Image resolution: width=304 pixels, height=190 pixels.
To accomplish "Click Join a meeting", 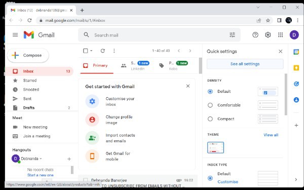I will coord(36,136).
